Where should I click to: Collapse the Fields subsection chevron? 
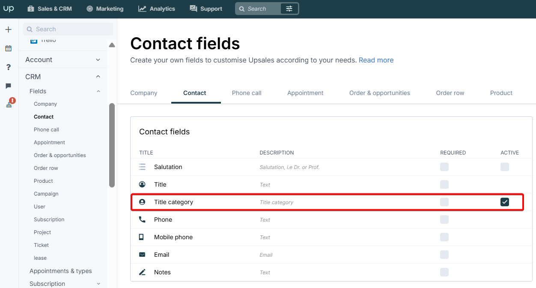[98, 91]
